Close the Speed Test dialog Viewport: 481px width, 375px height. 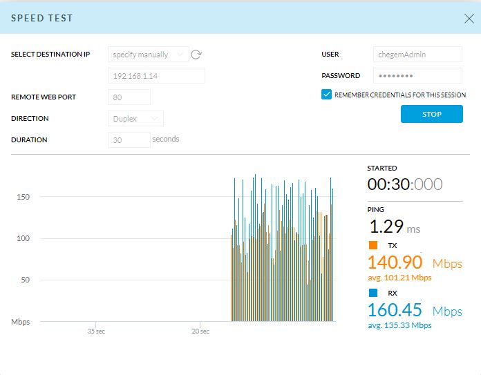(469, 19)
